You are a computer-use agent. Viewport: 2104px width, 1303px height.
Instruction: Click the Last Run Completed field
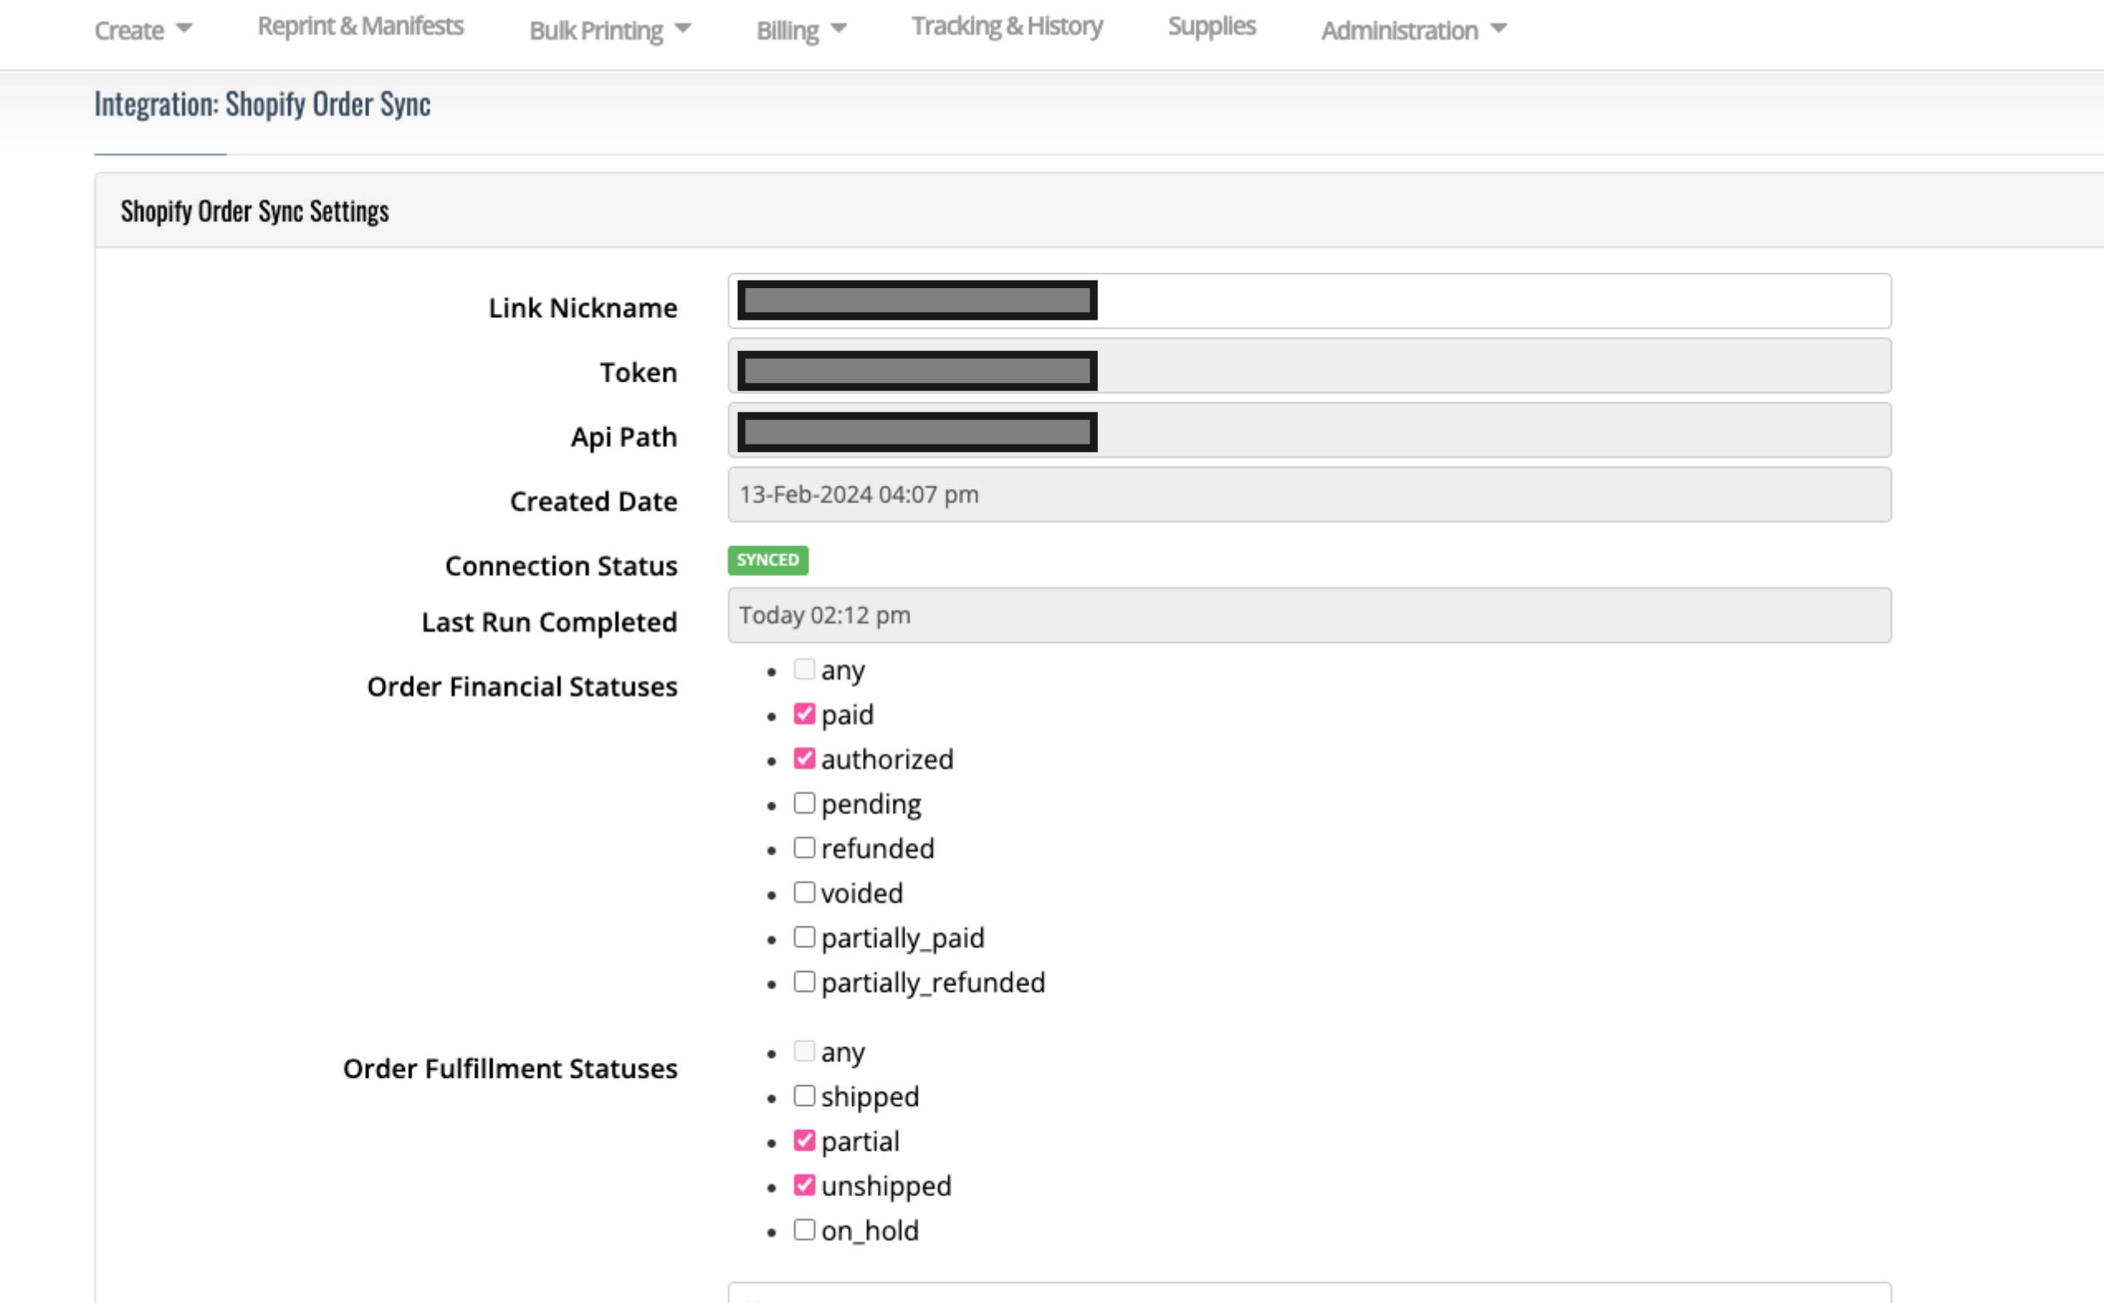pos(1309,615)
